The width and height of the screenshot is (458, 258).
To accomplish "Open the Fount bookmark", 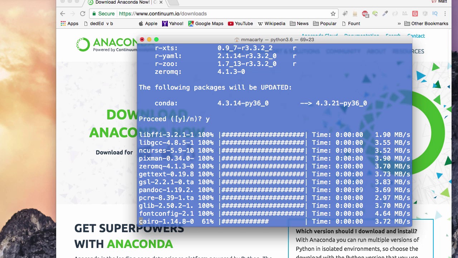I will tap(351, 24).
